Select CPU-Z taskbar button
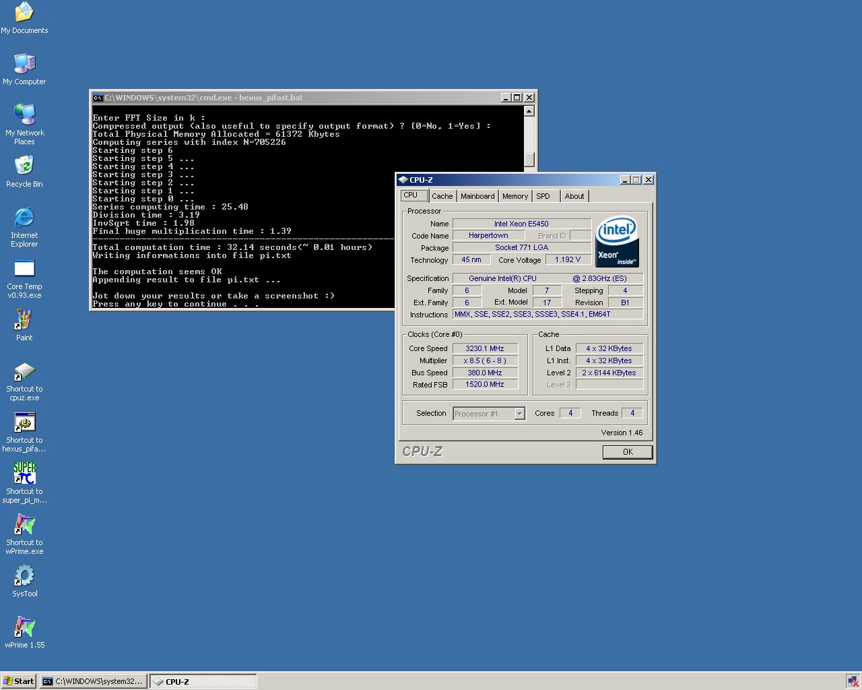862x690 pixels. 203,681
